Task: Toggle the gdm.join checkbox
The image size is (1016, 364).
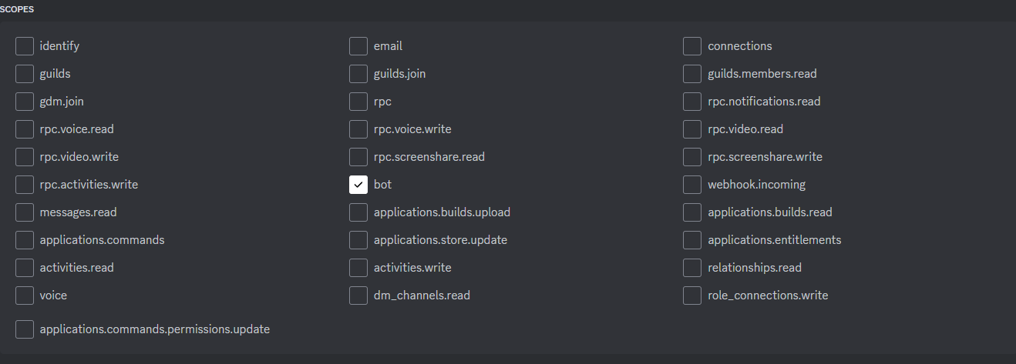Action: [25, 102]
